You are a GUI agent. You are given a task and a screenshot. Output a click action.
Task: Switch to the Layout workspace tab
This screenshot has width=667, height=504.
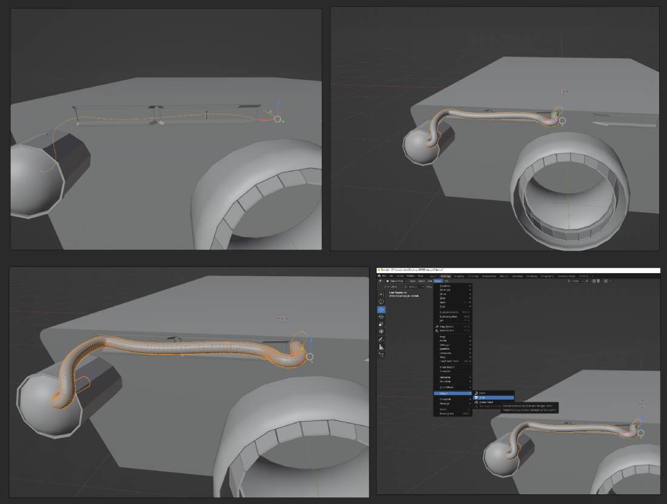pos(433,276)
